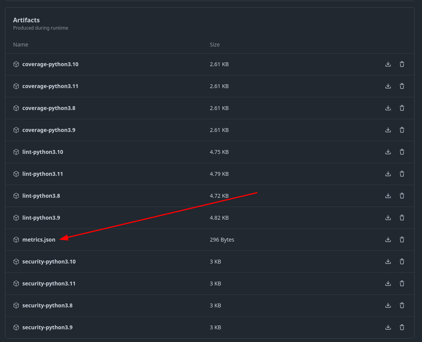Download the coverage-python3.10 artifact

click(x=388, y=64)
